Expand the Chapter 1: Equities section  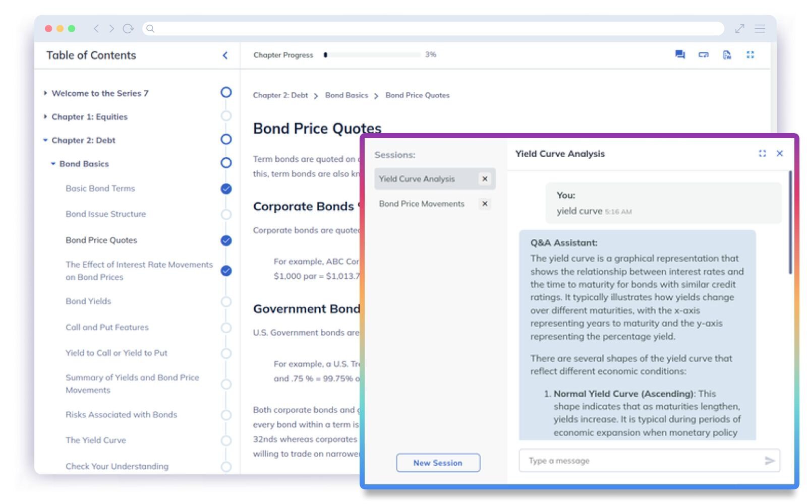click(45, 117)
